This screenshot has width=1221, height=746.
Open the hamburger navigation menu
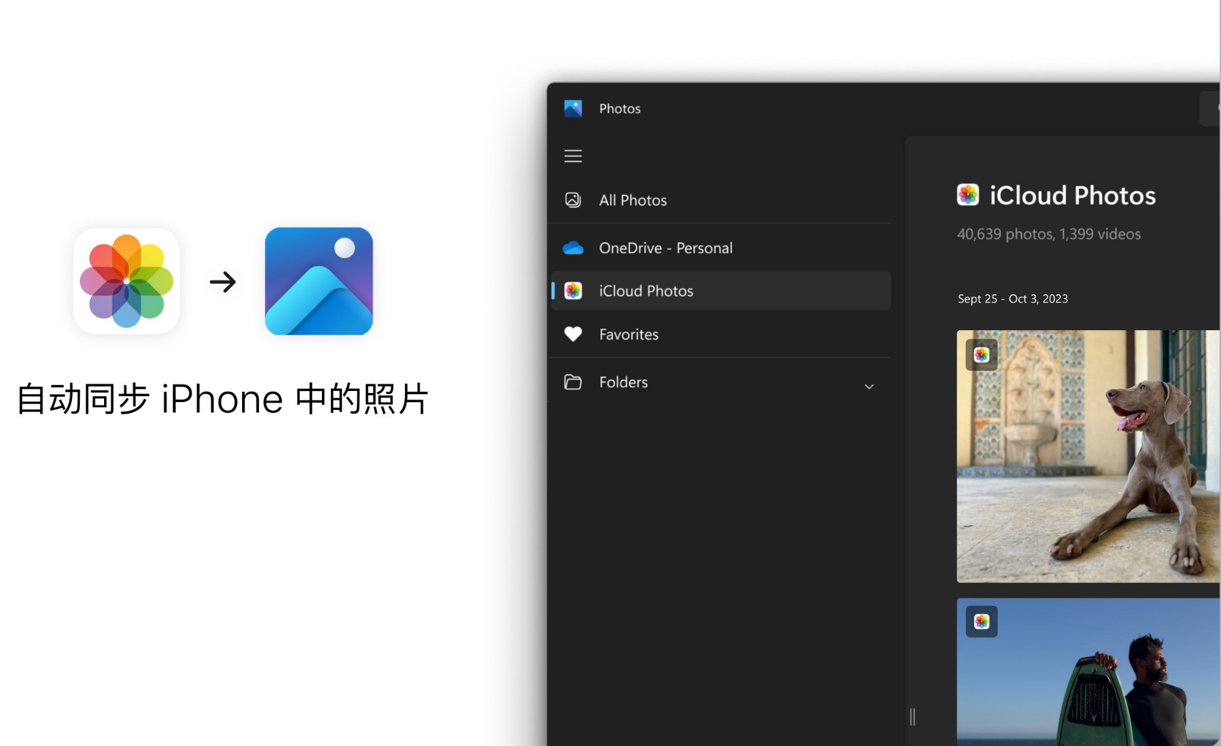click(573, 156)
